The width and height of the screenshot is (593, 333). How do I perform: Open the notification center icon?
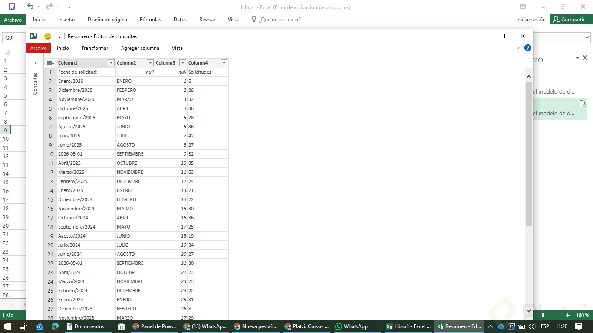pos(579,326)
